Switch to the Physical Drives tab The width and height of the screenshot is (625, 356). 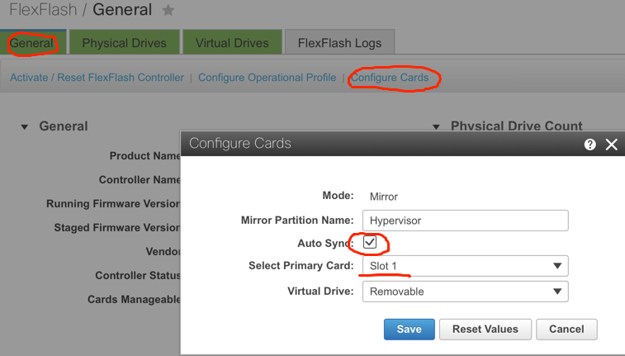click(x=125, y=42)
